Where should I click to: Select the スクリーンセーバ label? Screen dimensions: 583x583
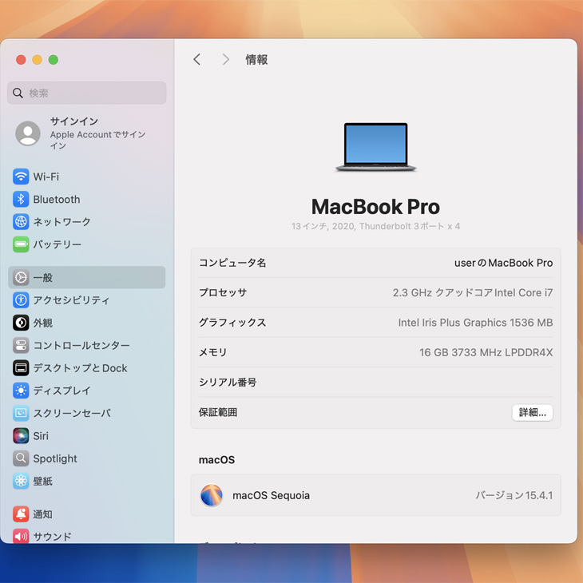[72, 413]
